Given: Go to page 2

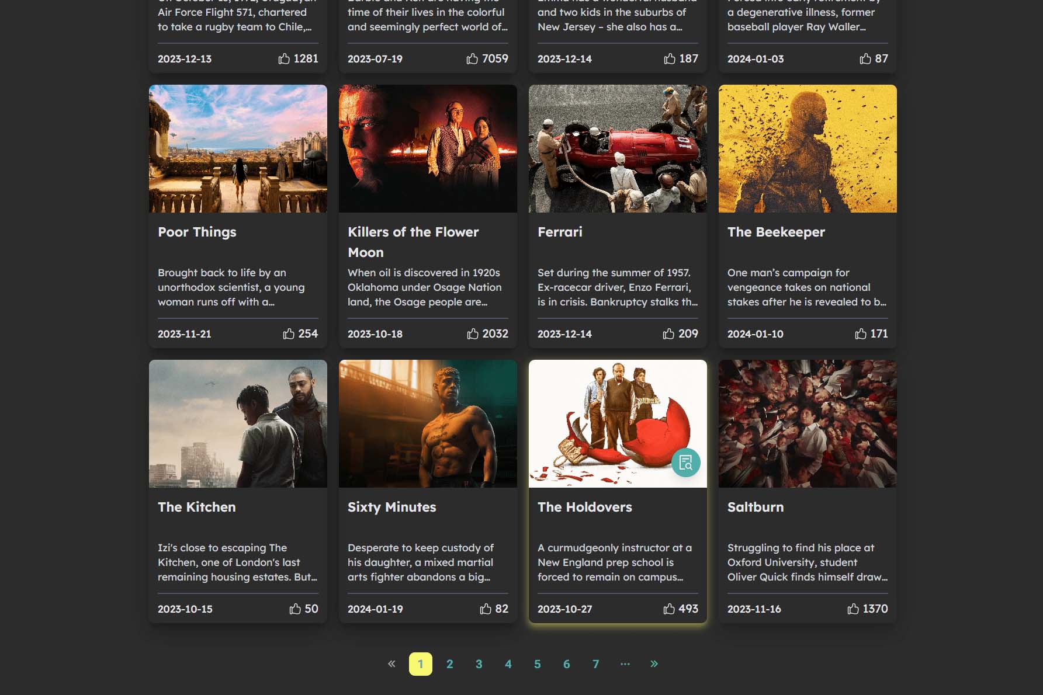Looking at the screenshot, I should (450, 664).
